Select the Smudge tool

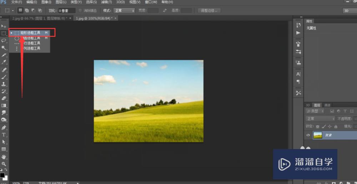coord(4,113)
